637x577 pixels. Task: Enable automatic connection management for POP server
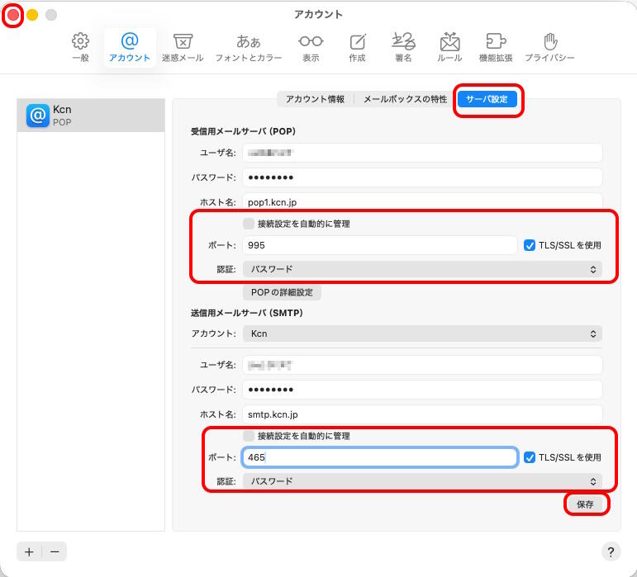point(249,224)
